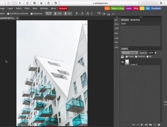Screen dimensions: 167x127
Task: Click the green Report a bug button
Action: (x=118, y=8)
